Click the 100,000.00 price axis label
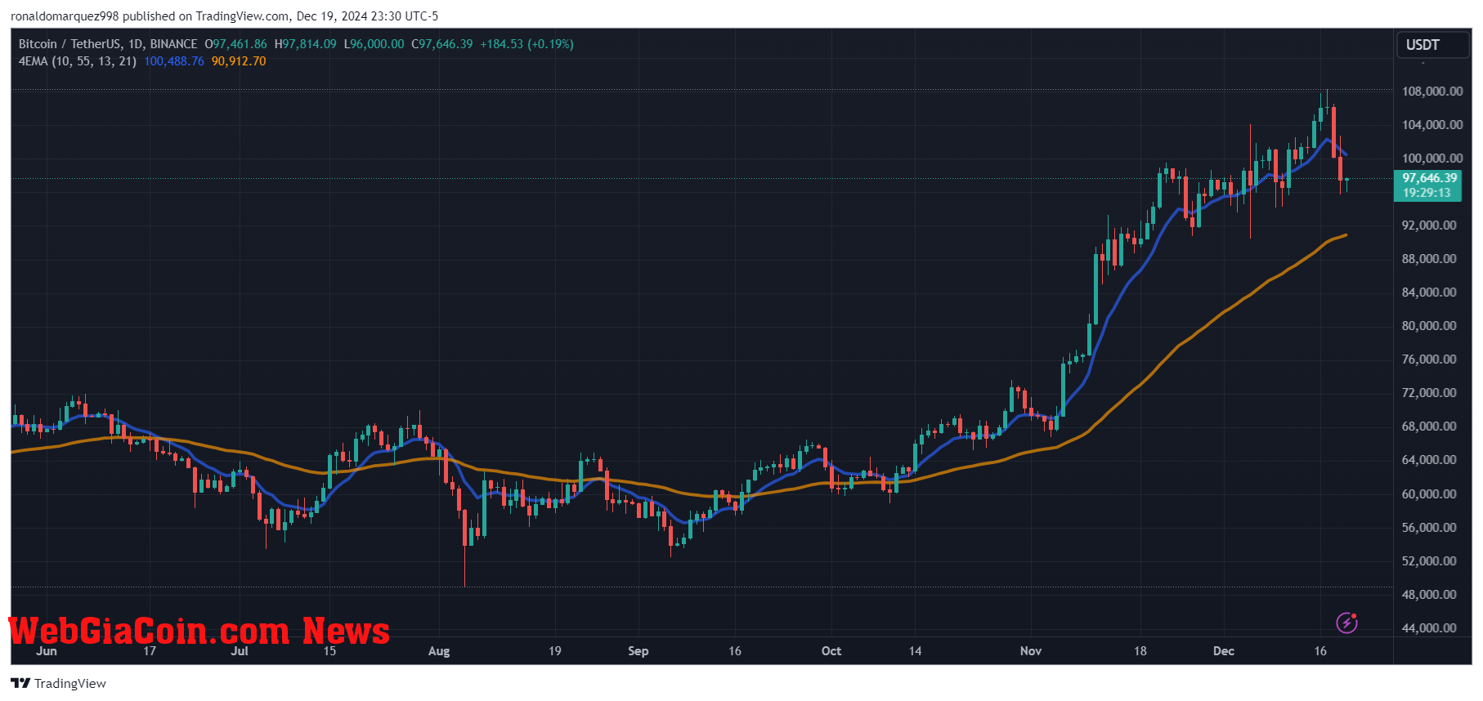The image size is (1483, 701). [1432, 159]
